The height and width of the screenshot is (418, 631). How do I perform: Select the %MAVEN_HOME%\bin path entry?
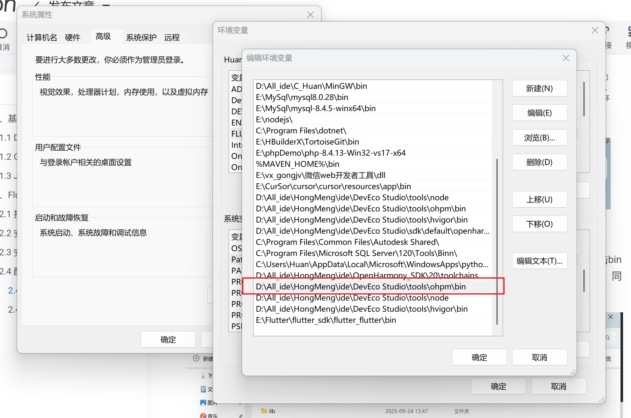click(x=298, y=164)
